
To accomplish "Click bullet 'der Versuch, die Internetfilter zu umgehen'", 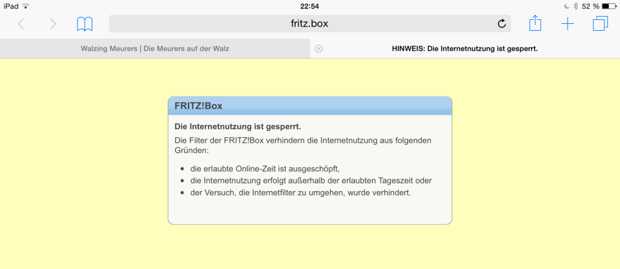I will click(300, 193).
